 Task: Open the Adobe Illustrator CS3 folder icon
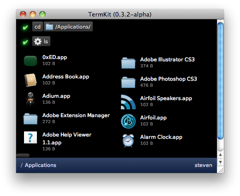tap(128, 63)
